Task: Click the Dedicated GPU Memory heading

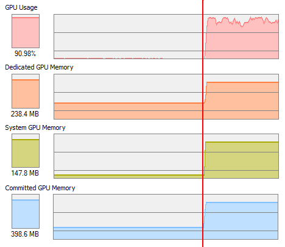Action: click(x=39, y=67)
